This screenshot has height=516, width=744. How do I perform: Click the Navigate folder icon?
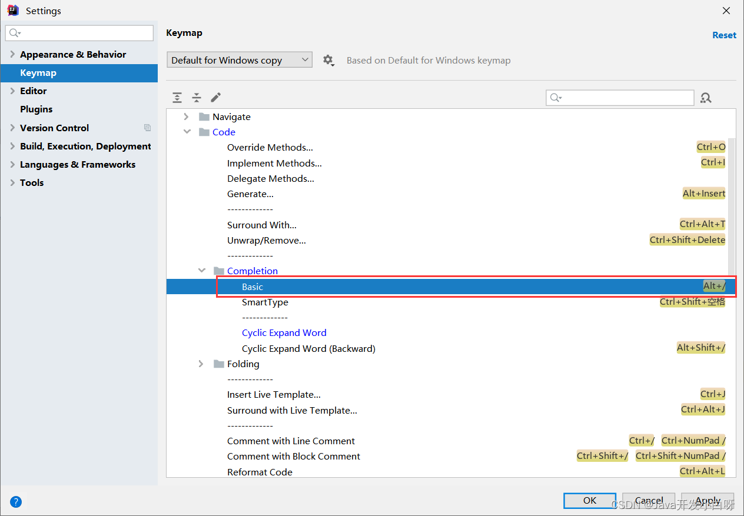coord(204,116)
